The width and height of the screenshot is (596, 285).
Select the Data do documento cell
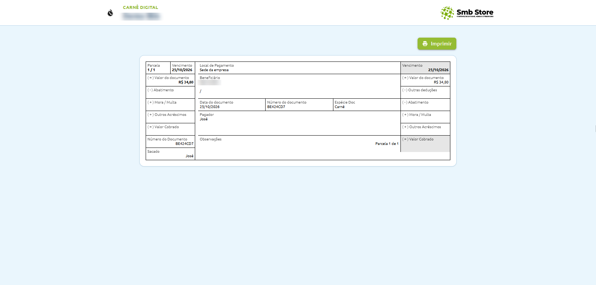pos(232,105)
